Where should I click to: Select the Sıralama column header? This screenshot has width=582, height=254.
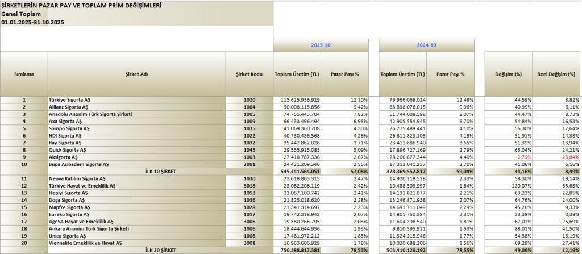(x=24, y=74)
